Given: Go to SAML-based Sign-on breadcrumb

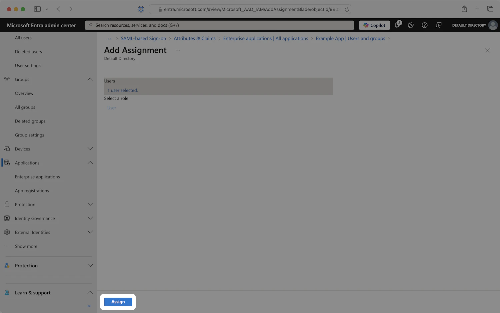Looking at the screenshot, I should pos(143,39).
